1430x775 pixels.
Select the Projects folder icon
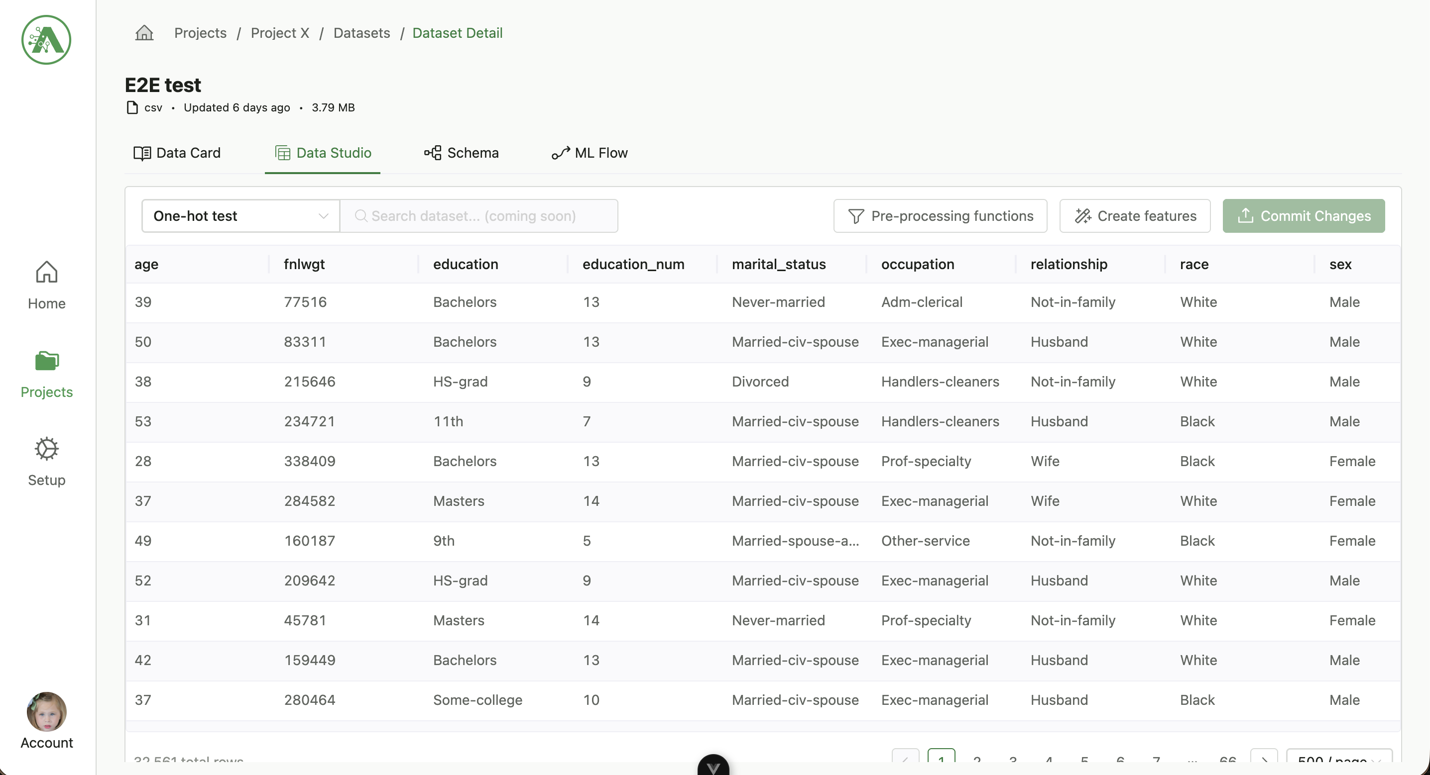(x=46, y=361)
